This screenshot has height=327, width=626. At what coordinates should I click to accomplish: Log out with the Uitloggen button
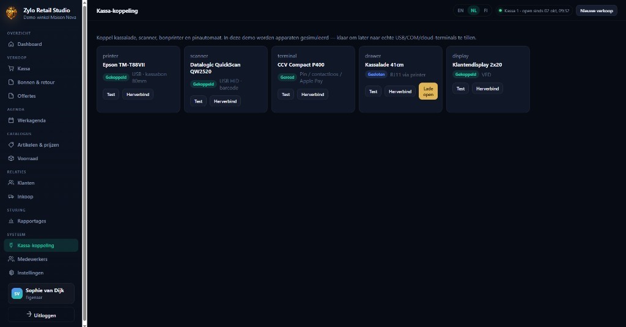coord(41,315)
